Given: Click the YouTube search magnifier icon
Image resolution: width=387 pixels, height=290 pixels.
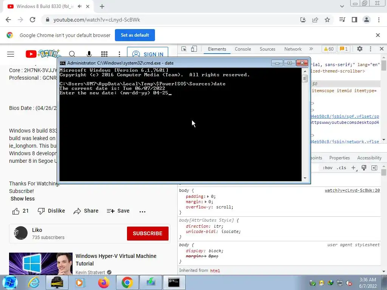Looking at the screenshot, I should (72, 54).
